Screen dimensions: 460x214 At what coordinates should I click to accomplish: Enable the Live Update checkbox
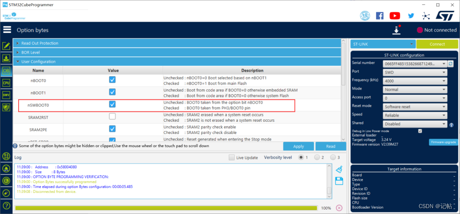(232, 158)
